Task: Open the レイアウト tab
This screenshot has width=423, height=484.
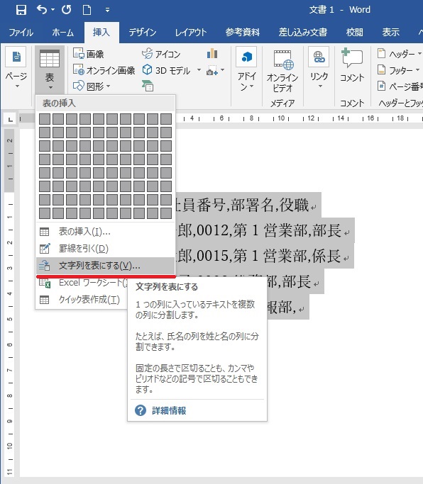Action: 191,32
